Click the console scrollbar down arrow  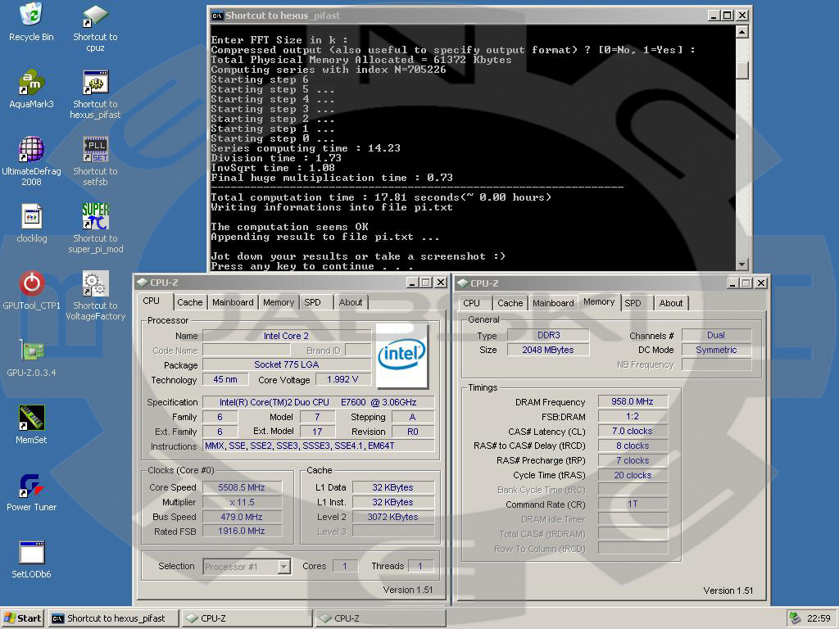click(741, 264)
